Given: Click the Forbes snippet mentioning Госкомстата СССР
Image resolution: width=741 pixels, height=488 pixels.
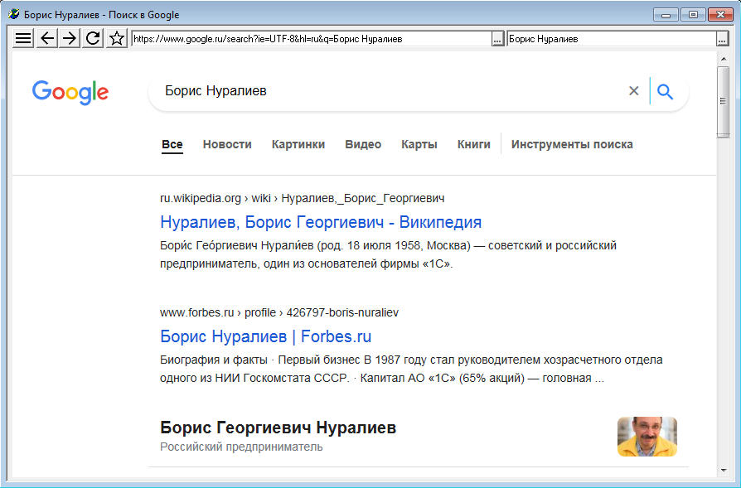Looking at the screenshot, I should coord(411,369).
